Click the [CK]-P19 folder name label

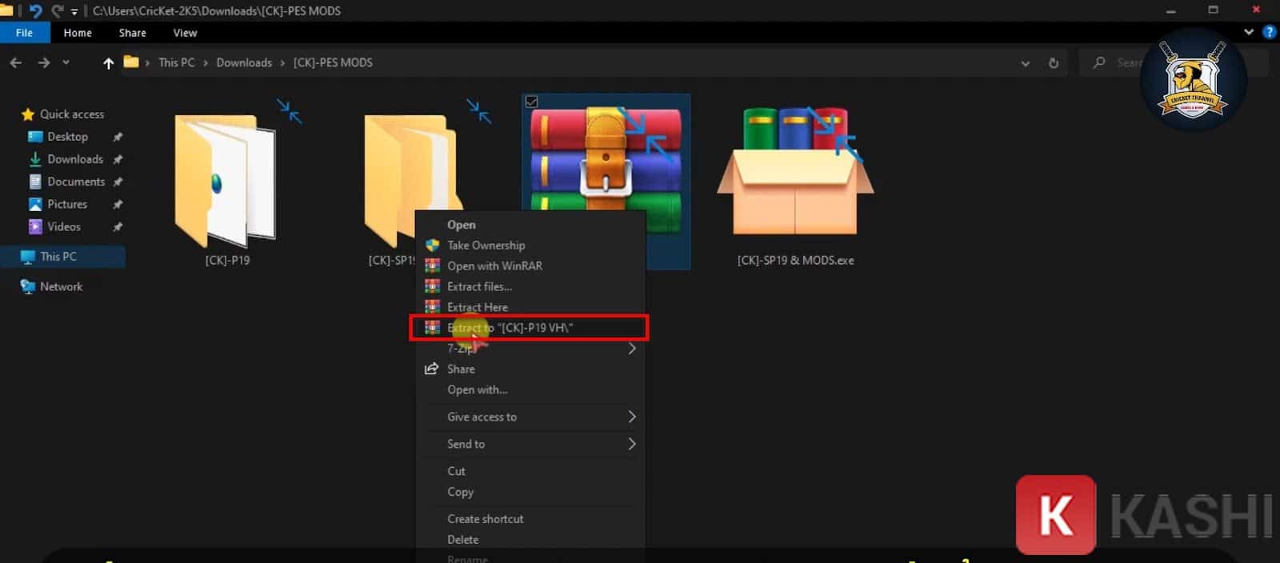tap(227, 260)
